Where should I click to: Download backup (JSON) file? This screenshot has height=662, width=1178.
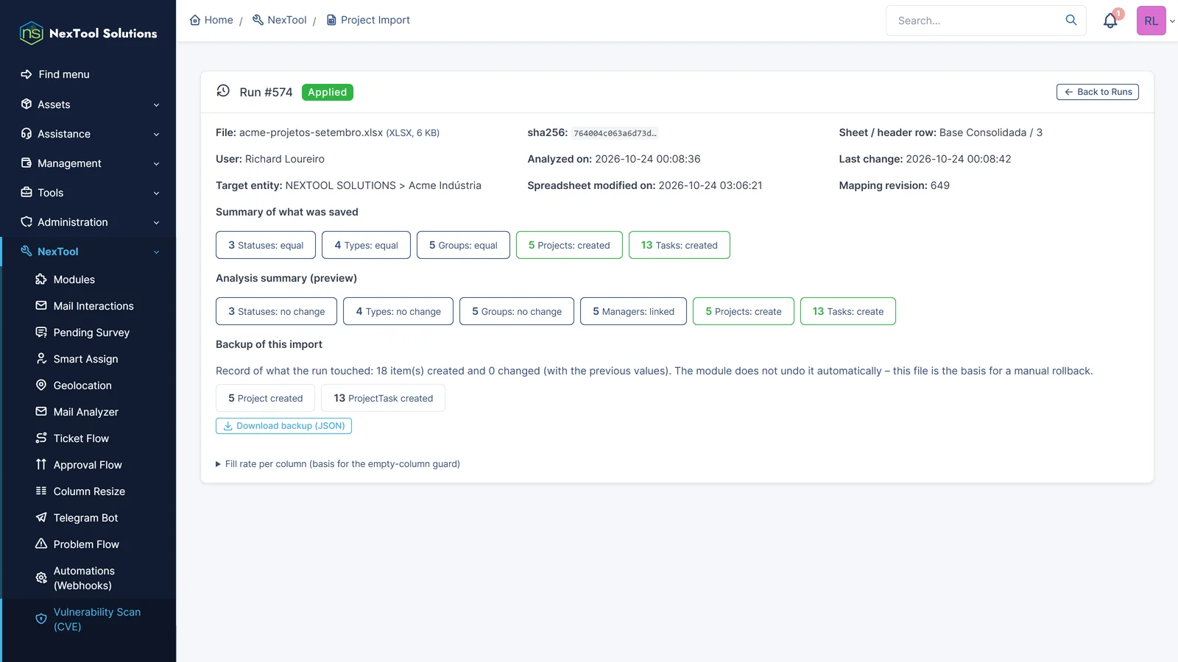tap(283, 426)
